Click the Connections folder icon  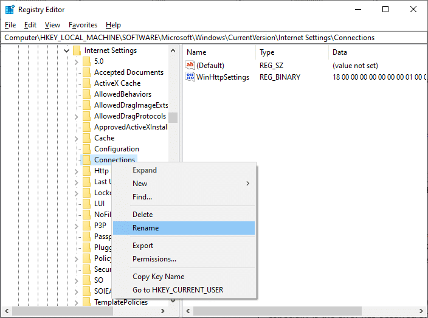pyautogui.click(x=86, y=160)
